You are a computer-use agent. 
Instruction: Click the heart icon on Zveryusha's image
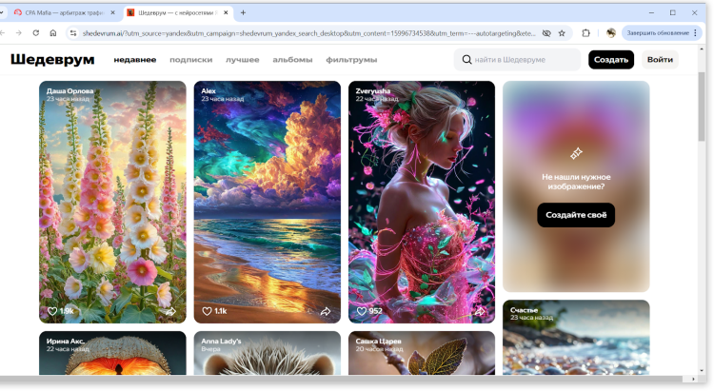click(362, 311)
